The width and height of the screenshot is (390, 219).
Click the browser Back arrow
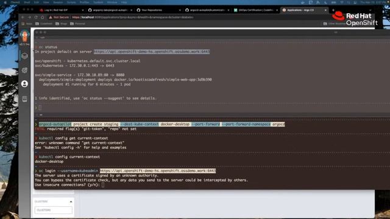(23, 17)
